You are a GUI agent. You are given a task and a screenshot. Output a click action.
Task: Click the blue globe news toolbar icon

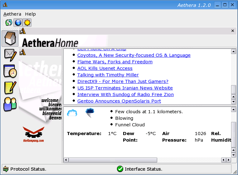coord(18,22)
